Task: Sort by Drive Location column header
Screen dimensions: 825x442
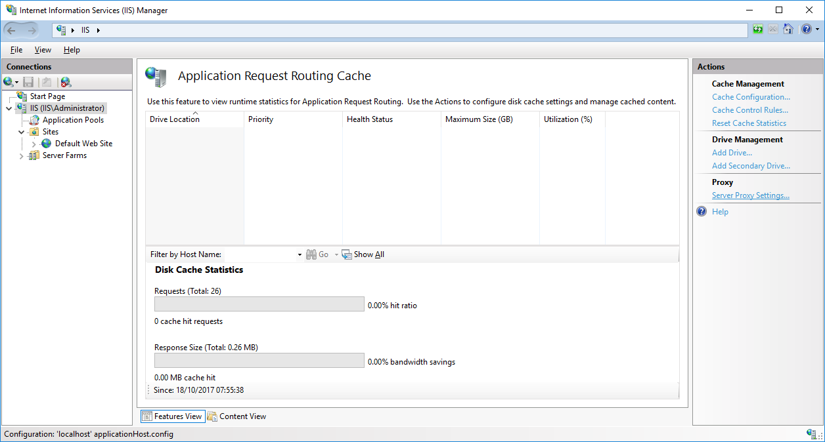Action: (195, 119)
